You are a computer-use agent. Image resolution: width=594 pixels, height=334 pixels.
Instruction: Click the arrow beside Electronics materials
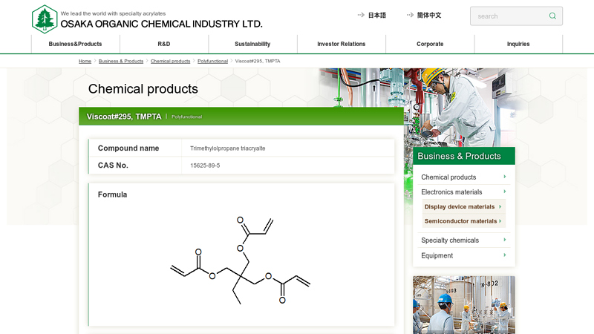click(505, 191)
